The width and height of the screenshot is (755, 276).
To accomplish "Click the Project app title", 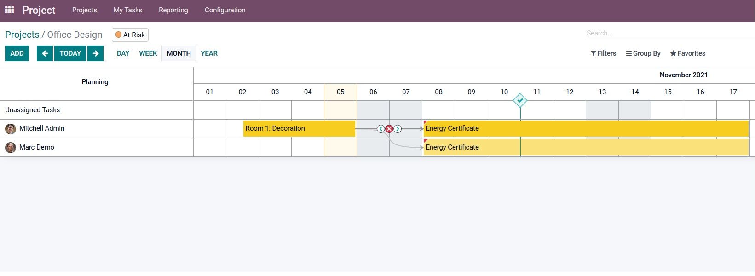I will [39, 10].
